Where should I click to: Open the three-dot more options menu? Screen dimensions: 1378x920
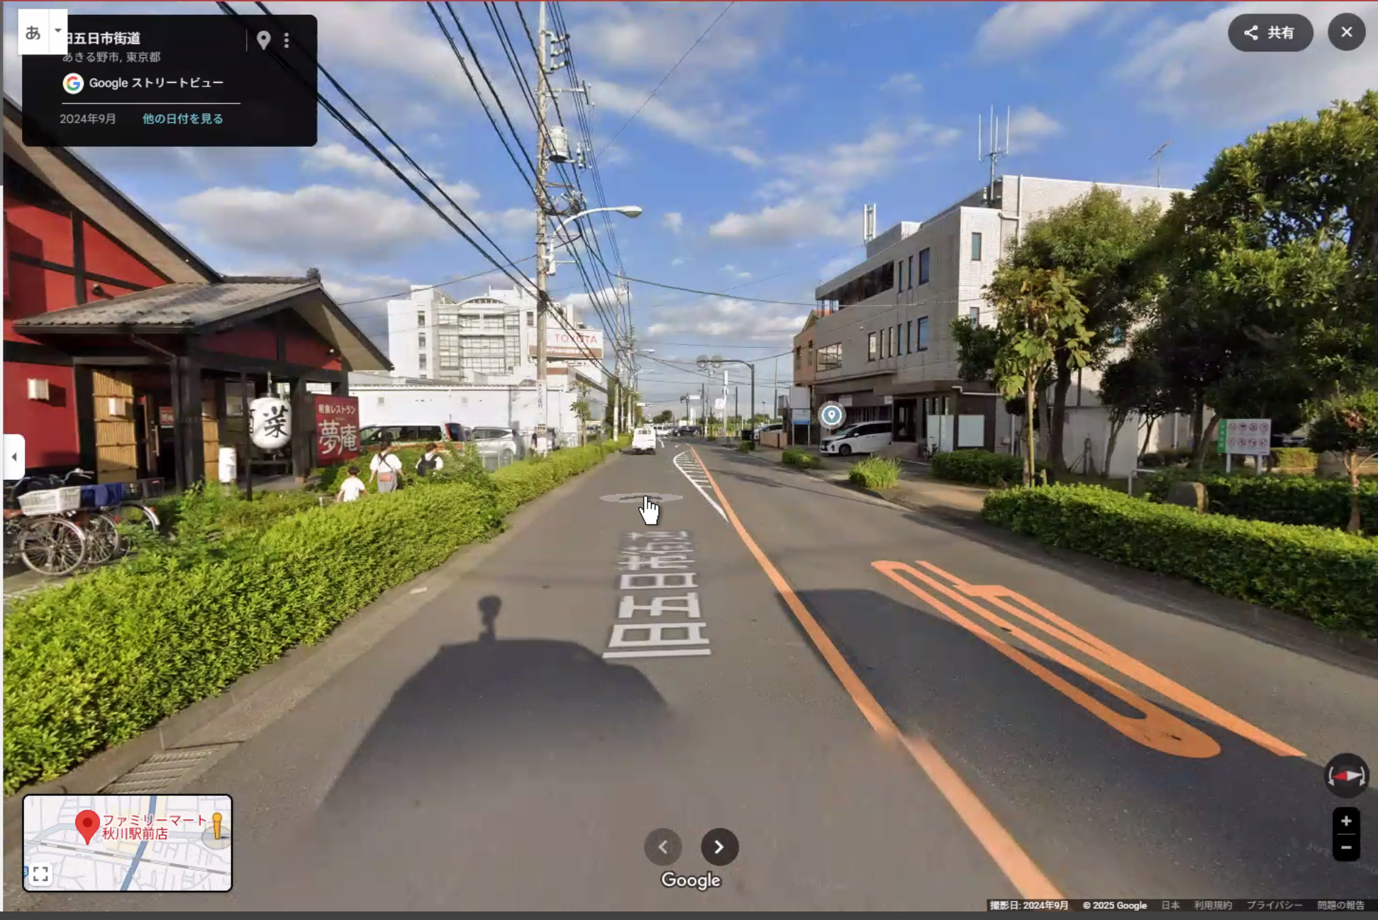click(x=287, y=40)
